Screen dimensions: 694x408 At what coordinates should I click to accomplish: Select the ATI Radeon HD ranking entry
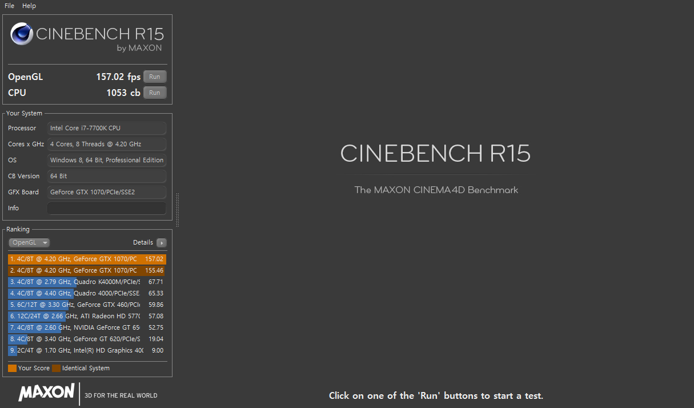(x=87, y=316)
